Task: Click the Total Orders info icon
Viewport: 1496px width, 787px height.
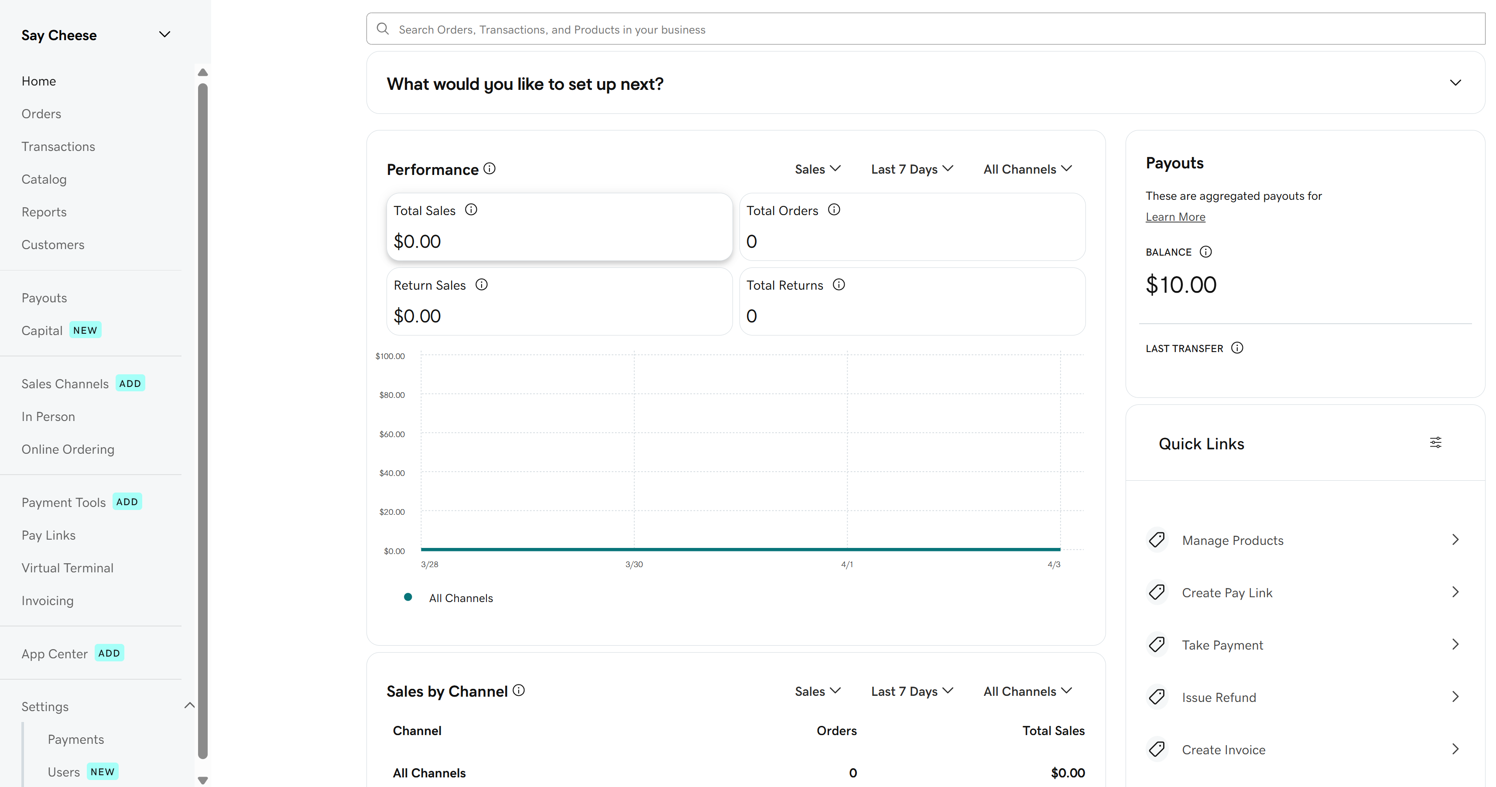Action: pyautogui.click(x=834, y=210)
